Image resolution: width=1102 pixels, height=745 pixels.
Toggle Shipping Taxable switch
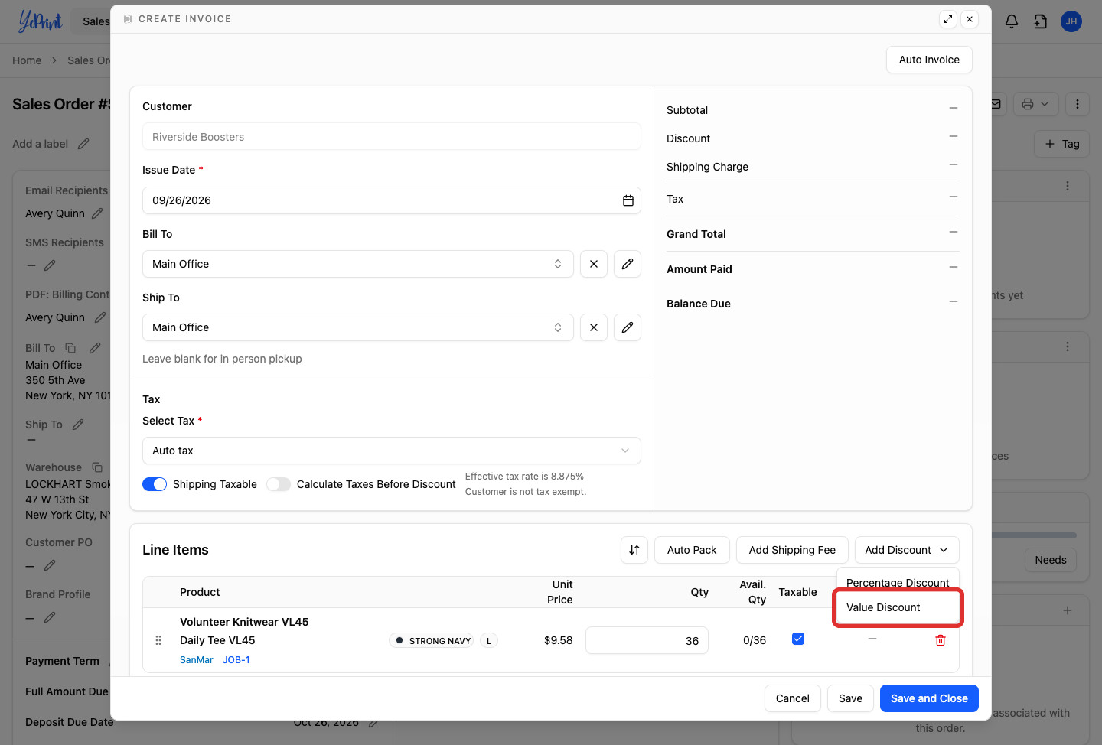(x=155, y=484)
